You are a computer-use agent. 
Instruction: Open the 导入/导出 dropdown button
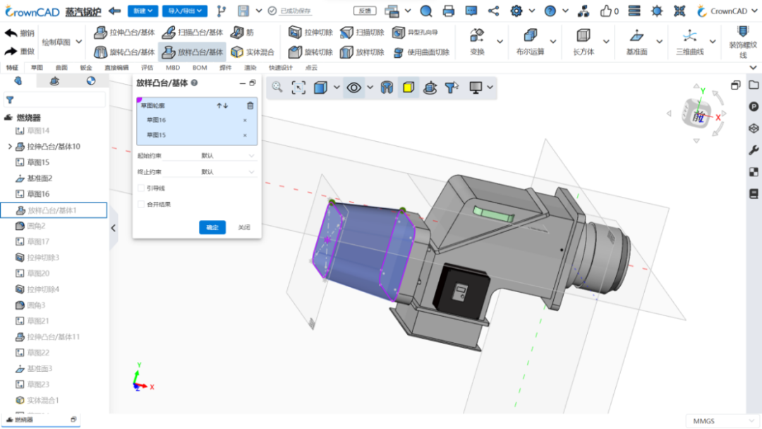pyautogui.click(x=185, y=11)
